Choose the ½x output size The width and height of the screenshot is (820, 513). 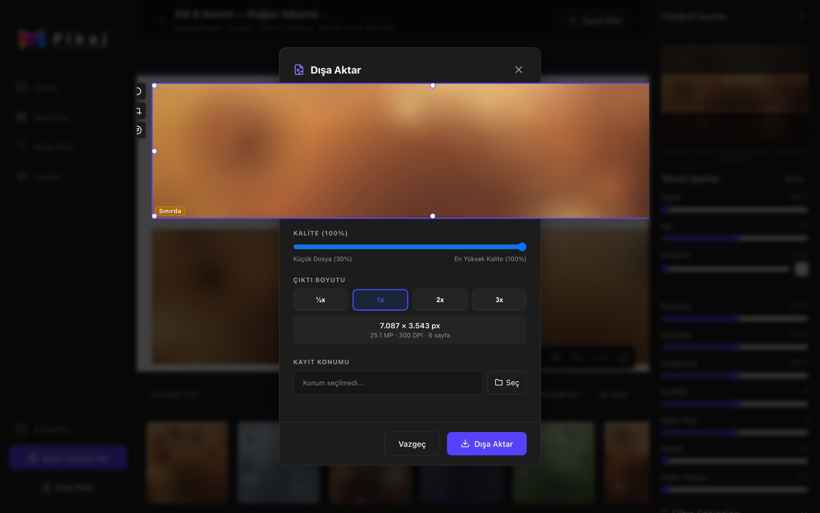point(320,300)
